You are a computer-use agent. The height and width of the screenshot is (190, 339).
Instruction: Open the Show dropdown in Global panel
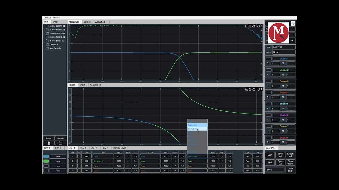click(275, 170)
